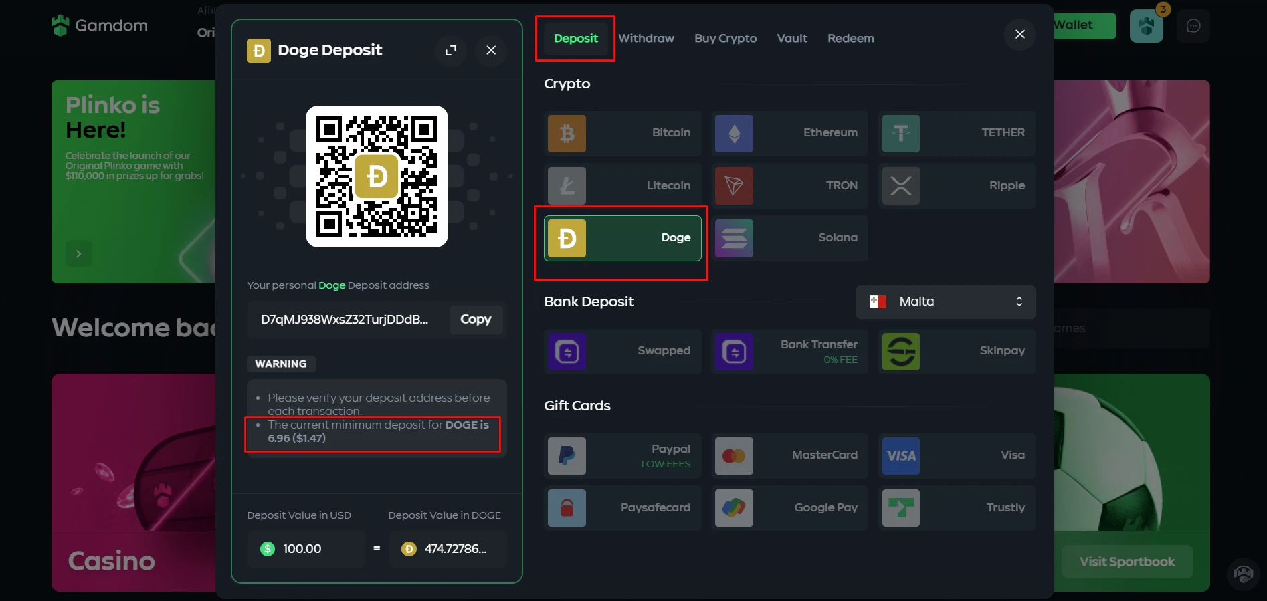1267x601 pixels.
Task: Copy the Doge deposit address
Action: pos(476,320)
